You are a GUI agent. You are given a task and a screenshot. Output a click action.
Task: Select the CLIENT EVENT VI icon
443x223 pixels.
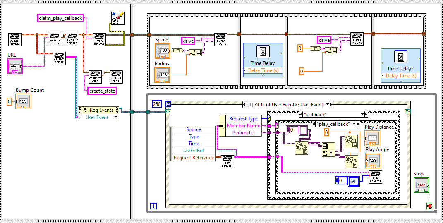(59, 58)
